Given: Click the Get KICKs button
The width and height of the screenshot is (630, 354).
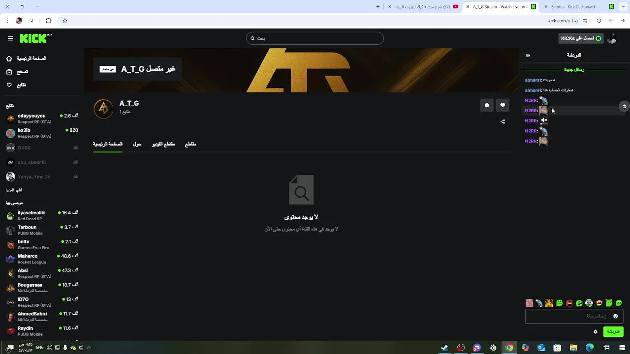Looking at the screenshot, I should click(x=581, y=38).
